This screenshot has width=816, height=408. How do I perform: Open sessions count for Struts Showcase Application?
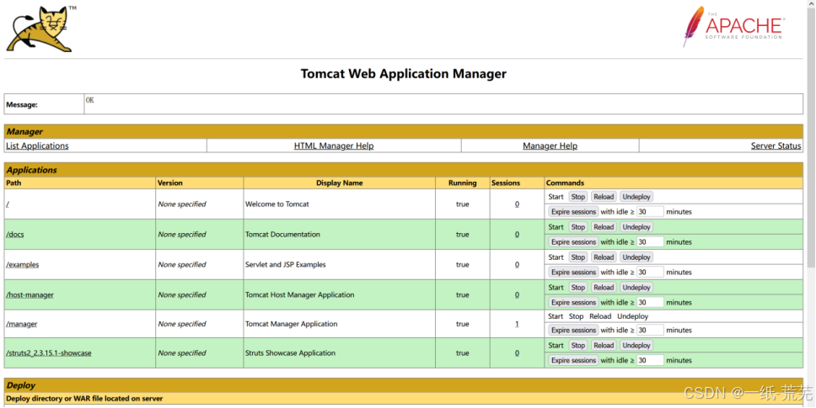click(517, 352)
